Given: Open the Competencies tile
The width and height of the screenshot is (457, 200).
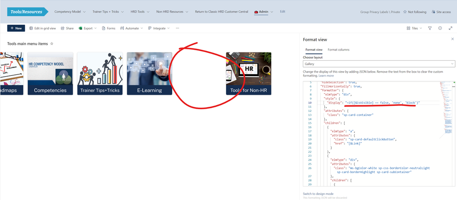Looking at the screenshot, I should (x=50, y=74).
